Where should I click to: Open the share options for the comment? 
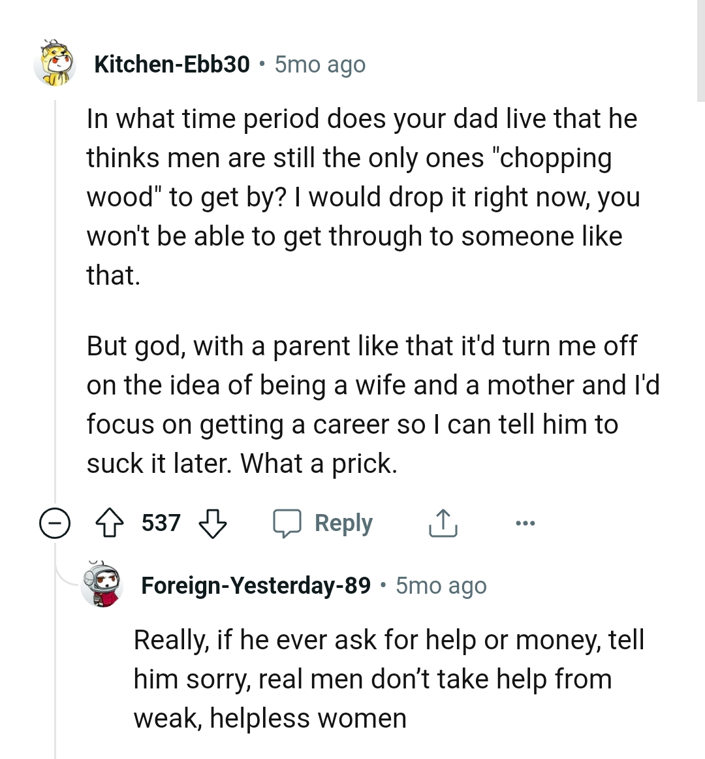tap(443, 523)
